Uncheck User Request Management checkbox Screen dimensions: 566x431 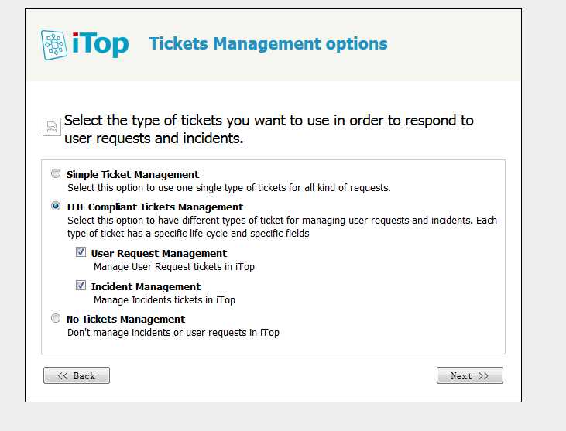(81, 251)
